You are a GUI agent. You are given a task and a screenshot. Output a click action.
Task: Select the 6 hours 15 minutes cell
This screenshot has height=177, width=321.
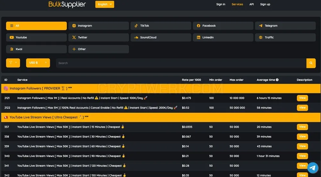pyautogui.click(x=269, y=98)
